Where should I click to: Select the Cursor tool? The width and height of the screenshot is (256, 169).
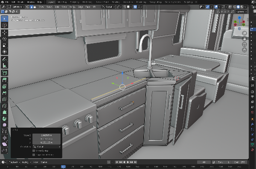point(4,25)
